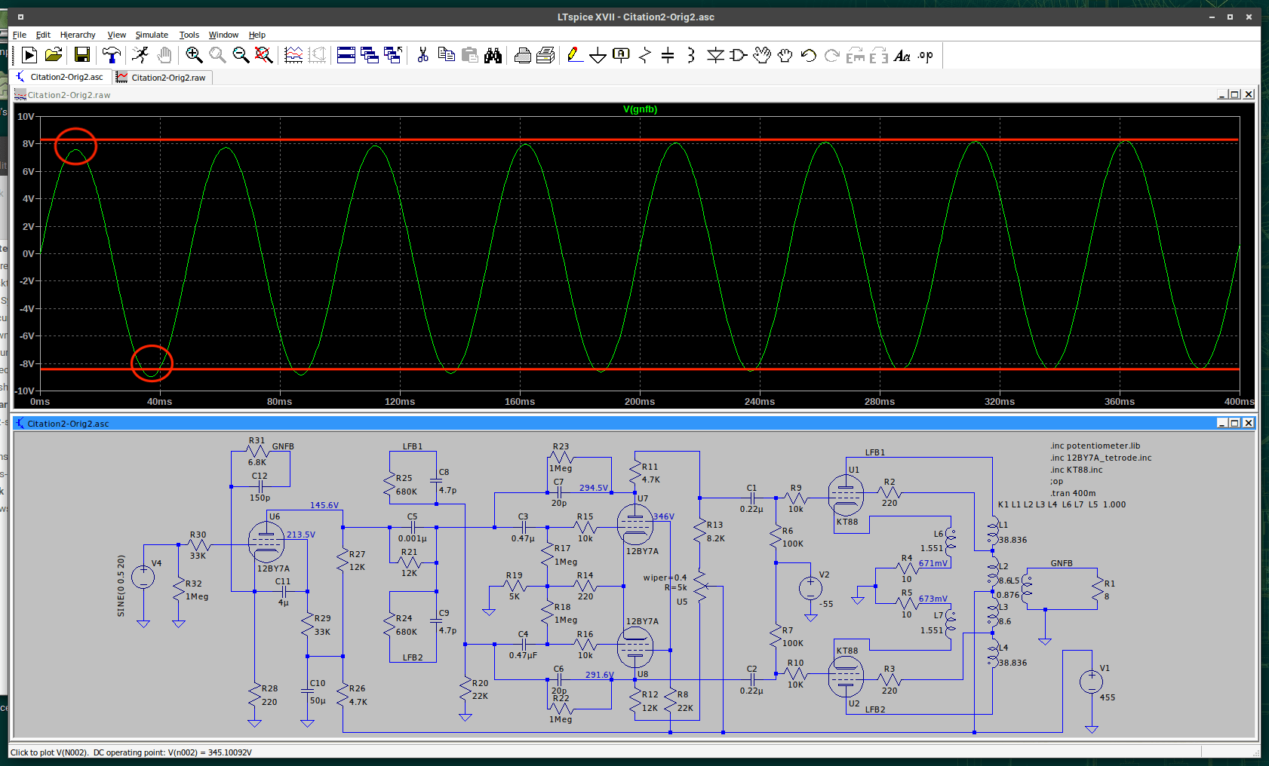
Task: Run the simulation with running-man icon
Action: [x=140, y=55]
